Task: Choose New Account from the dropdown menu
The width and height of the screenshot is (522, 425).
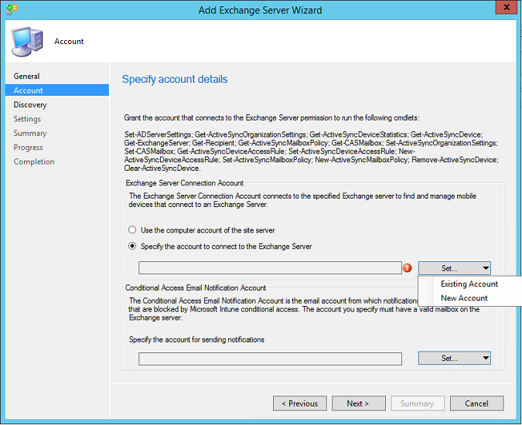Action: point(464,298)
